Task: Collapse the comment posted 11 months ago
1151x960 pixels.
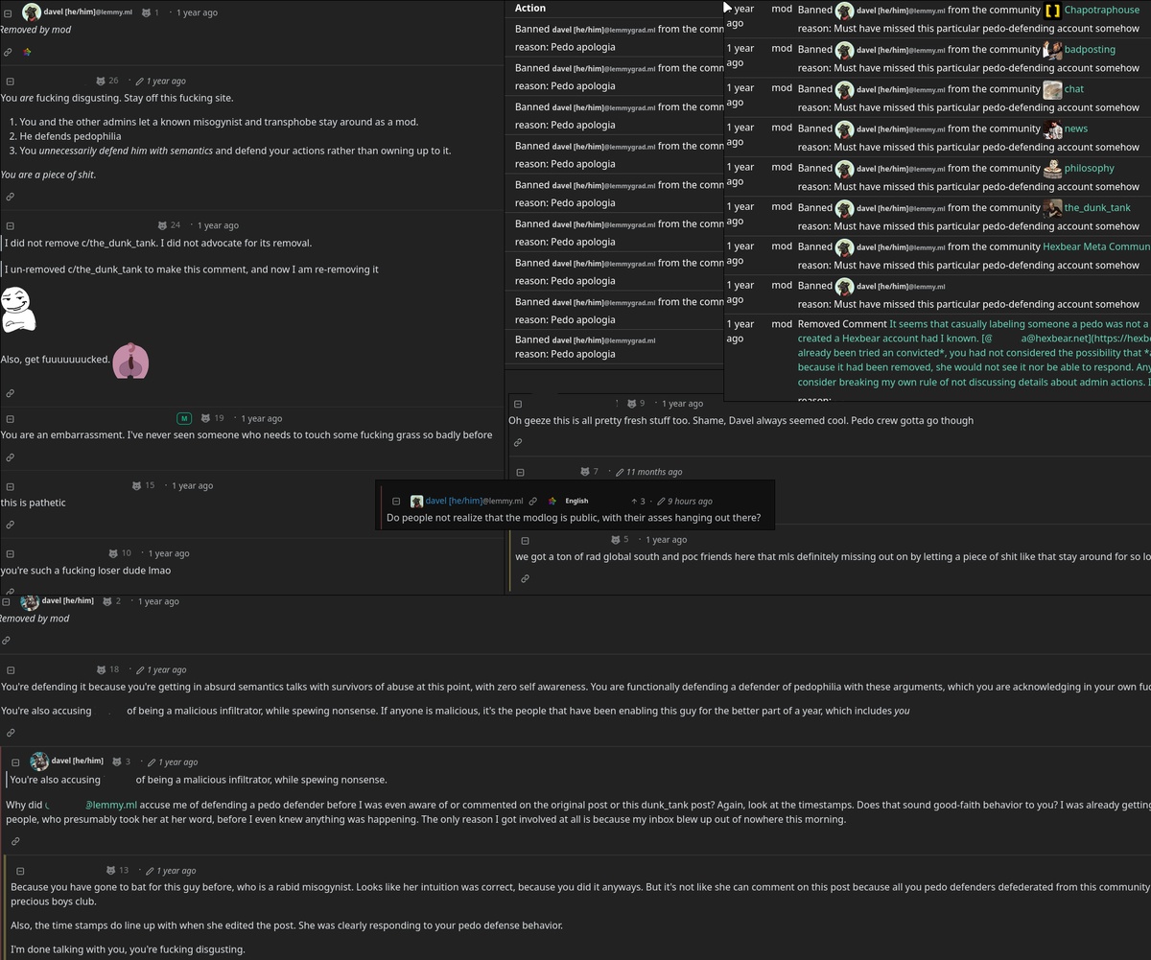Action: (x=521, y=472)
